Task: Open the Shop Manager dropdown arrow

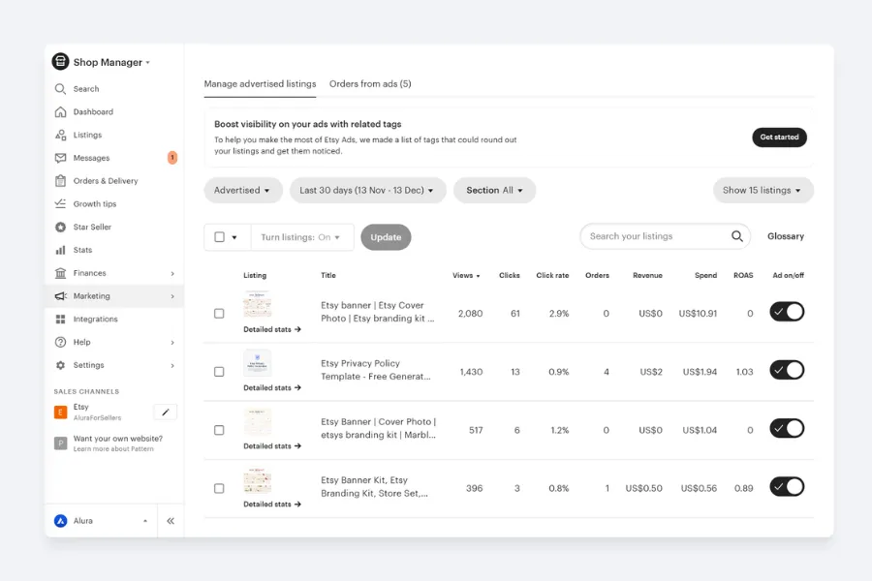Action: pyautogui.click(x=148, y=63)
